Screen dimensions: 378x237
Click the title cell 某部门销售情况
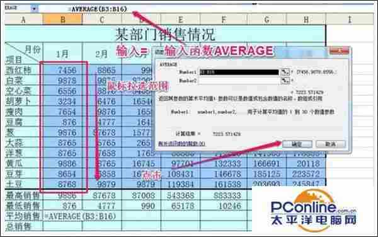(165, 34)
